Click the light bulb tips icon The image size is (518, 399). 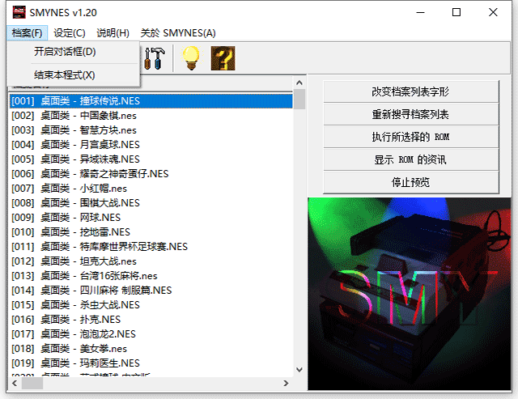pyautogui.click(x=191, y=58)
